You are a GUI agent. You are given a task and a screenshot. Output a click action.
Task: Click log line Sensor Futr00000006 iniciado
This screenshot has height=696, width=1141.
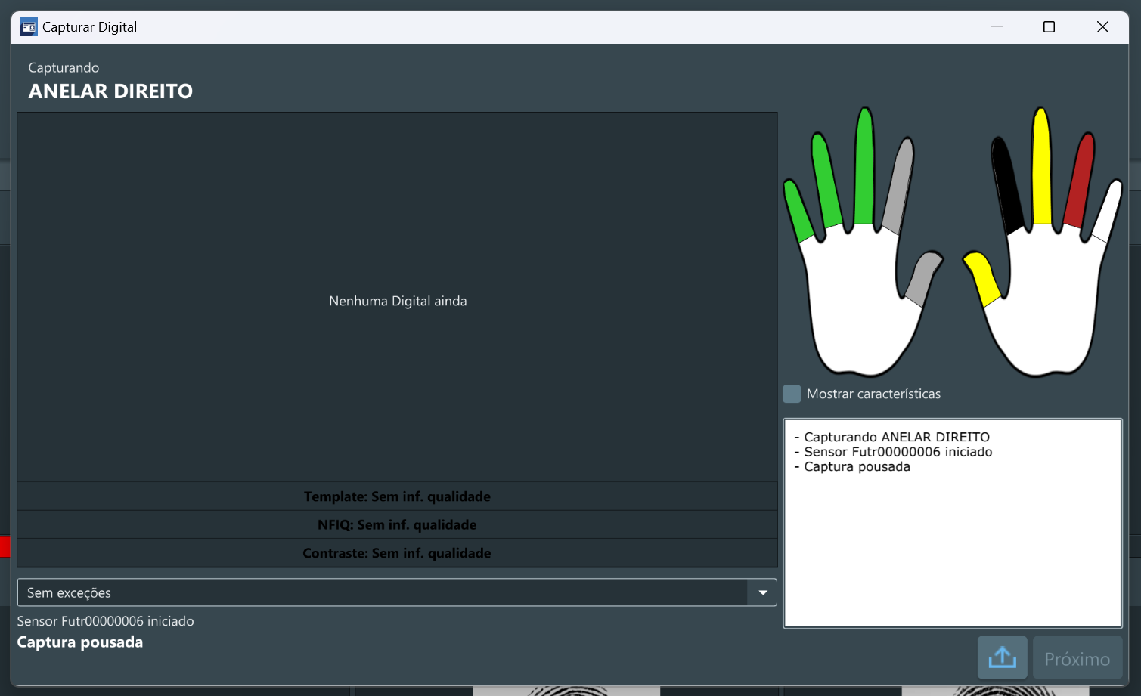point(893,452)
